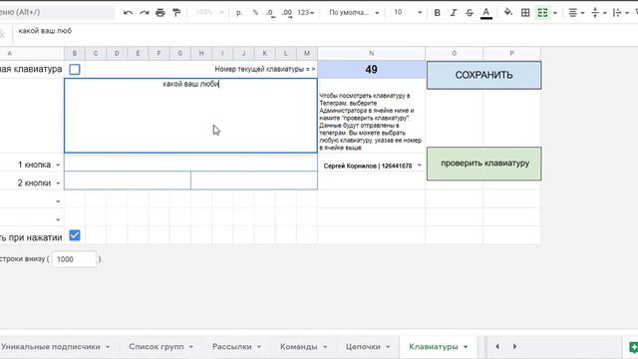Click the keyboard number cell 49

(371, 69)
